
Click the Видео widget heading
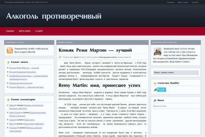pos(161,100)
